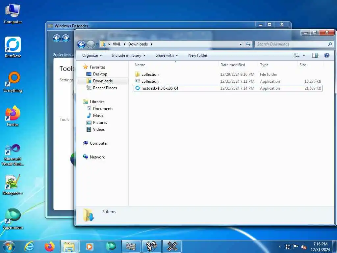Open Explorer help button

[x=327, y=55]
